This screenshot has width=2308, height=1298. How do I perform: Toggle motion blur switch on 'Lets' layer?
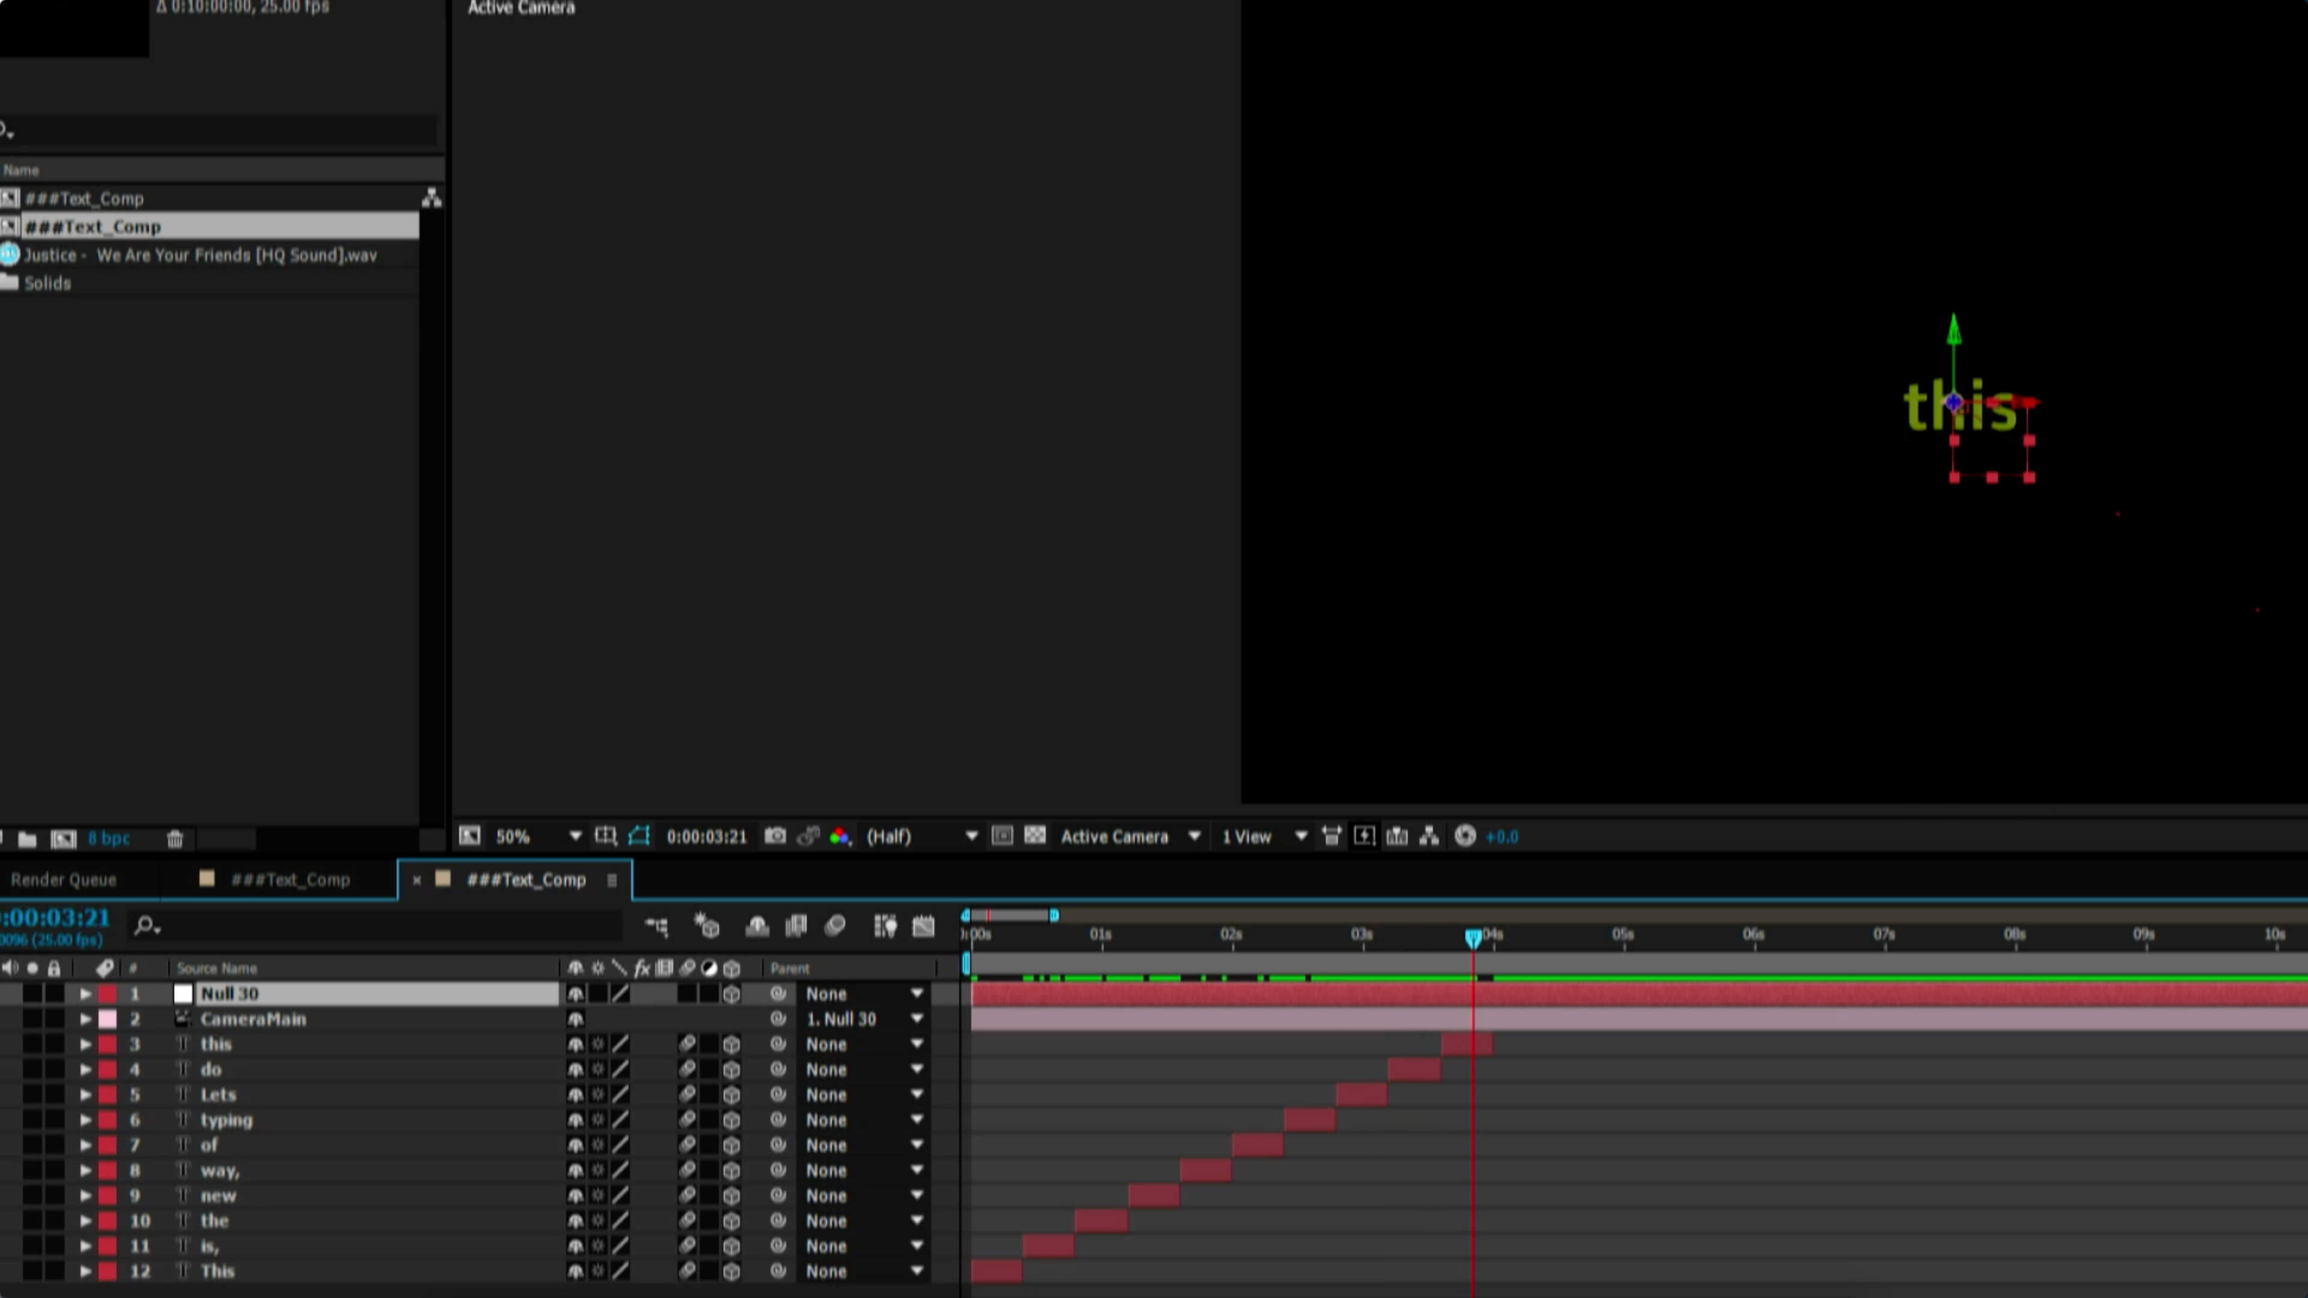(x=687, y=1094)
